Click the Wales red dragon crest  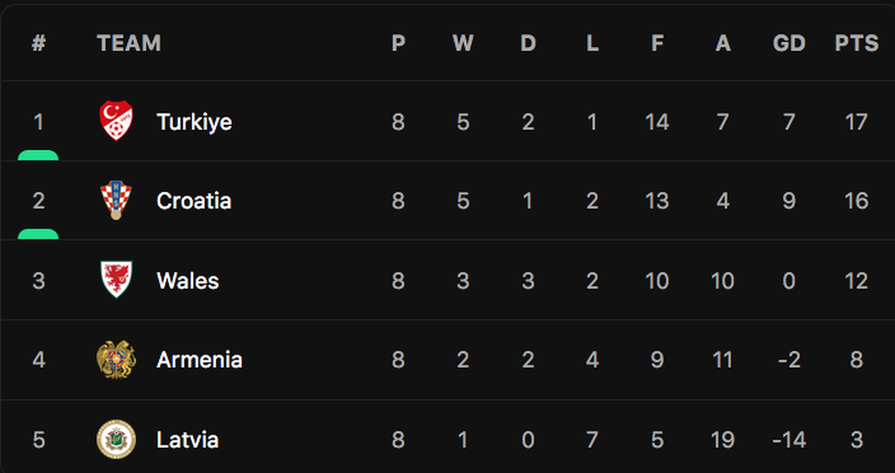click(x=116, y=280)
